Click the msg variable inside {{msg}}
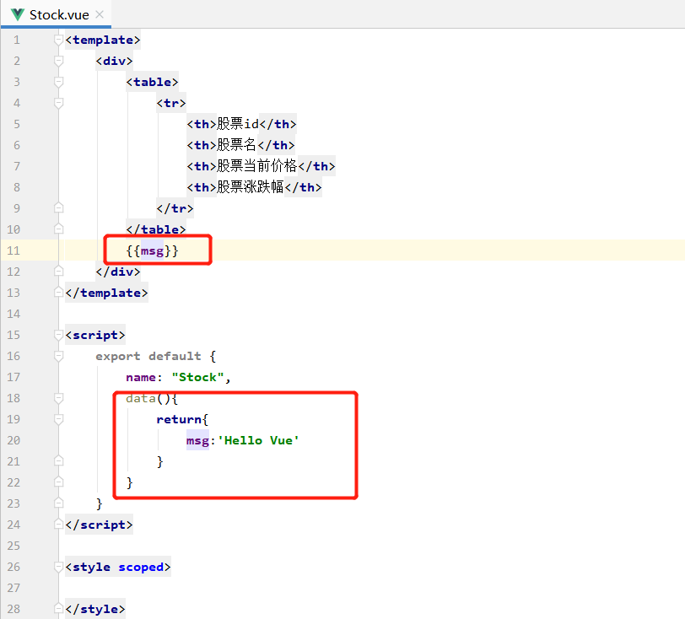This screenshot has height=619, width=685. 152,250
